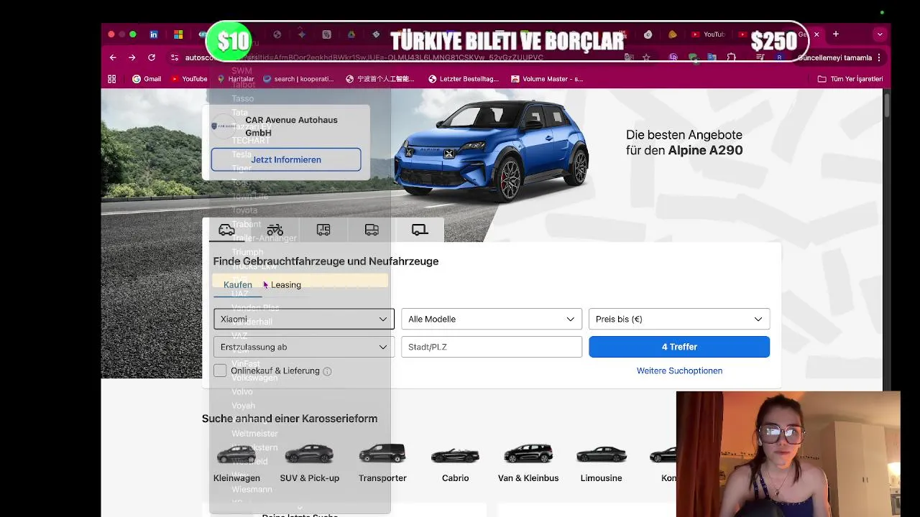Choose the Transporter body type

382,463
